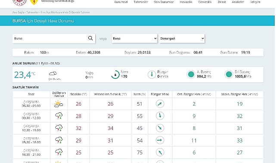276x163 pixels.
Task: Click humidity 75 in 18.00 - 21.00 row
Action: [140, 152]
